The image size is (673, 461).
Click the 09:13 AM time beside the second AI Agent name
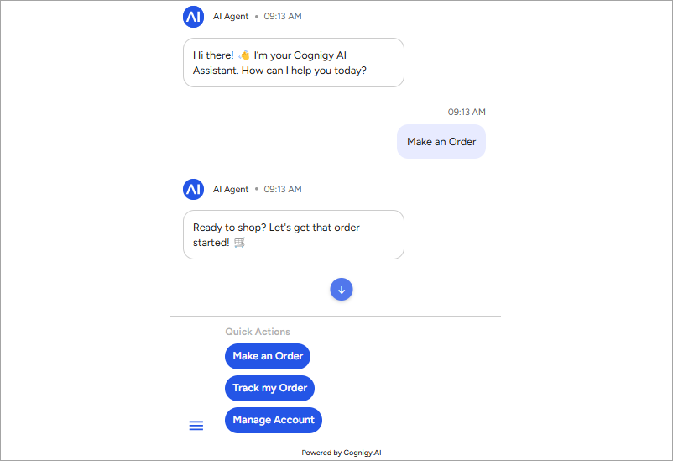pyautogui.click(x=283, y=190)
